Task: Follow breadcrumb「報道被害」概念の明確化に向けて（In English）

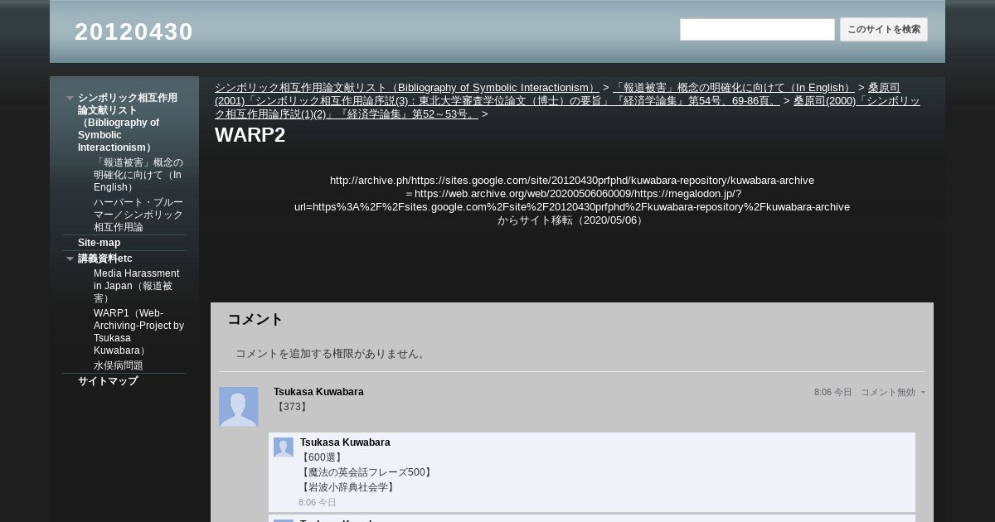Action: click(733, 87)
